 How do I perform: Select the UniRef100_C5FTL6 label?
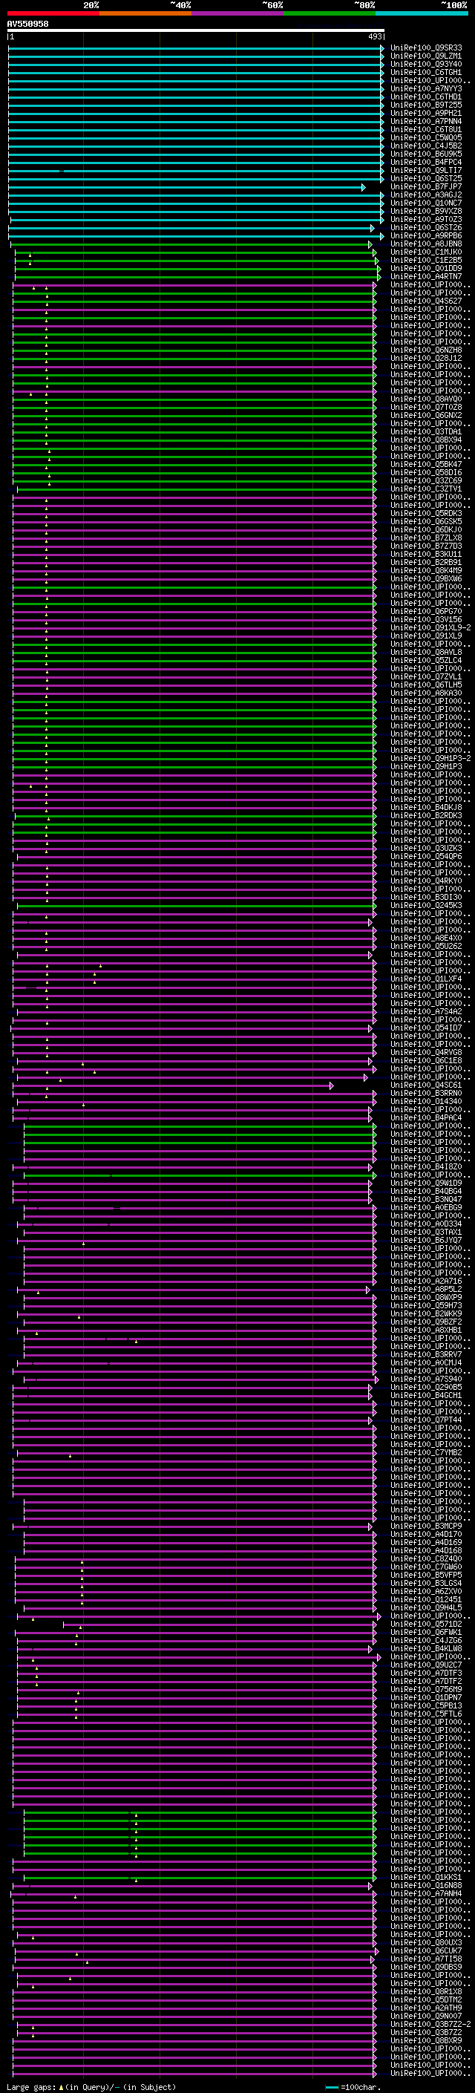tap(426, 1714)
